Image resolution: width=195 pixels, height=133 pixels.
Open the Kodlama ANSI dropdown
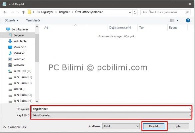121,126
